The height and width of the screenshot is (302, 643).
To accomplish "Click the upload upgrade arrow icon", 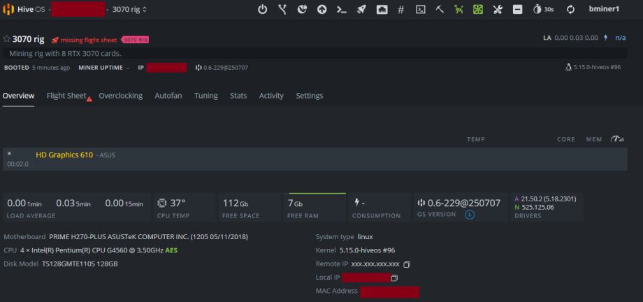I will point(321,10).
